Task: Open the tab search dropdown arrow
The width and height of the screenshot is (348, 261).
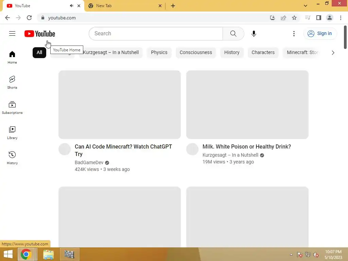Action: click(306, 6)
